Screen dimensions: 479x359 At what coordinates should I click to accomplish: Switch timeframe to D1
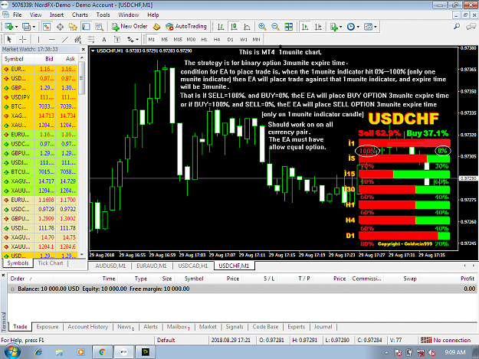click(x=230, y=39)
